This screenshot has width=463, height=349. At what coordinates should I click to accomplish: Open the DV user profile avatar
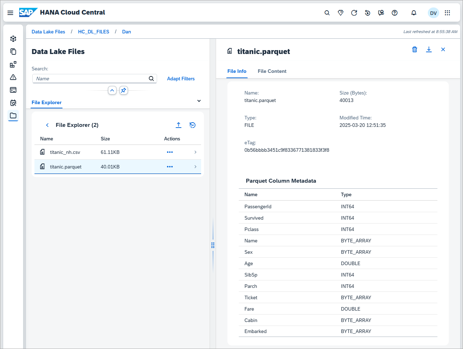pos(433,13)
